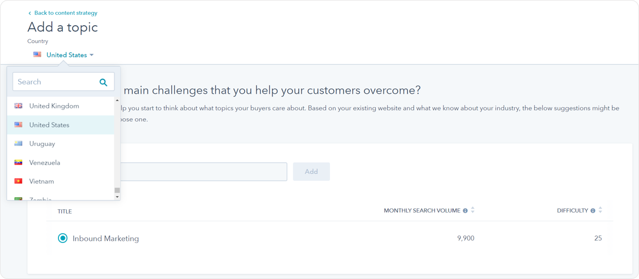Screen dimensions: 639x279
Task: Go back to content strategy
Action: (x=66, y=13)
